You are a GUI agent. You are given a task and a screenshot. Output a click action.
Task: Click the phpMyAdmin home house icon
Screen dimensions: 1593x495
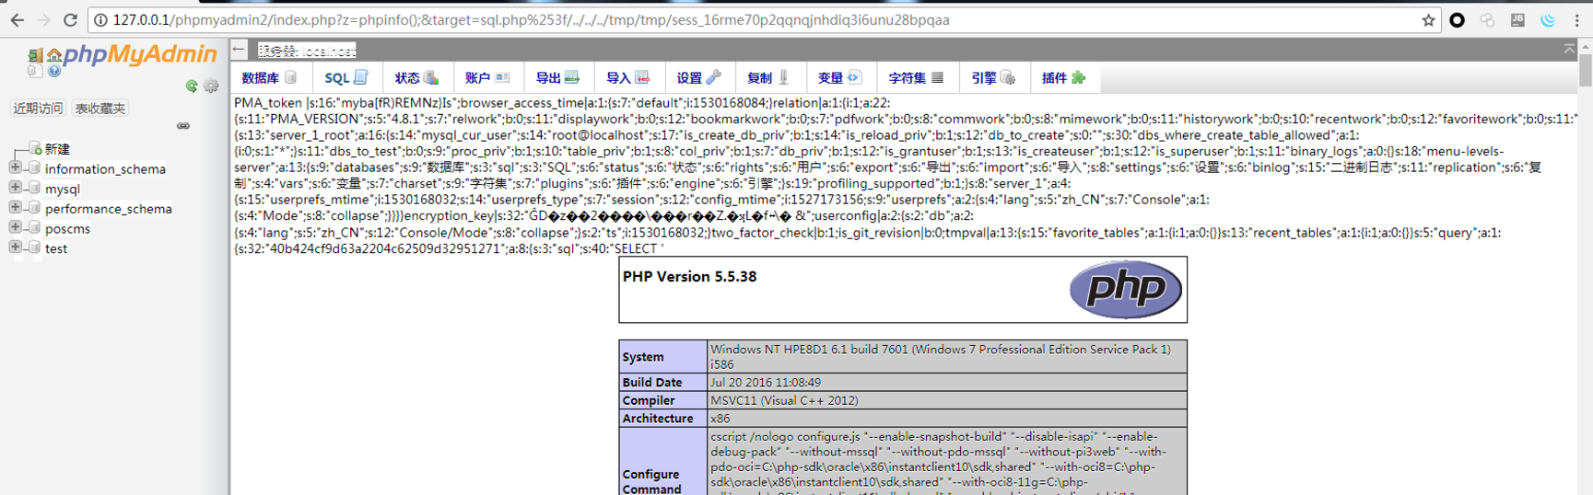54,56
